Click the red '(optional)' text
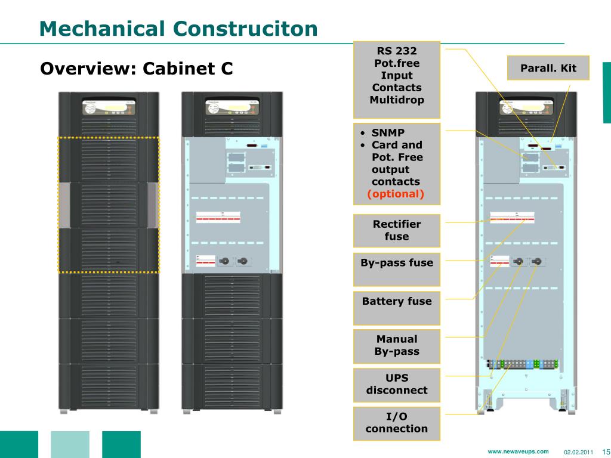Image resolution: width=611 pixels, height=458 pixels. (396, 194)
